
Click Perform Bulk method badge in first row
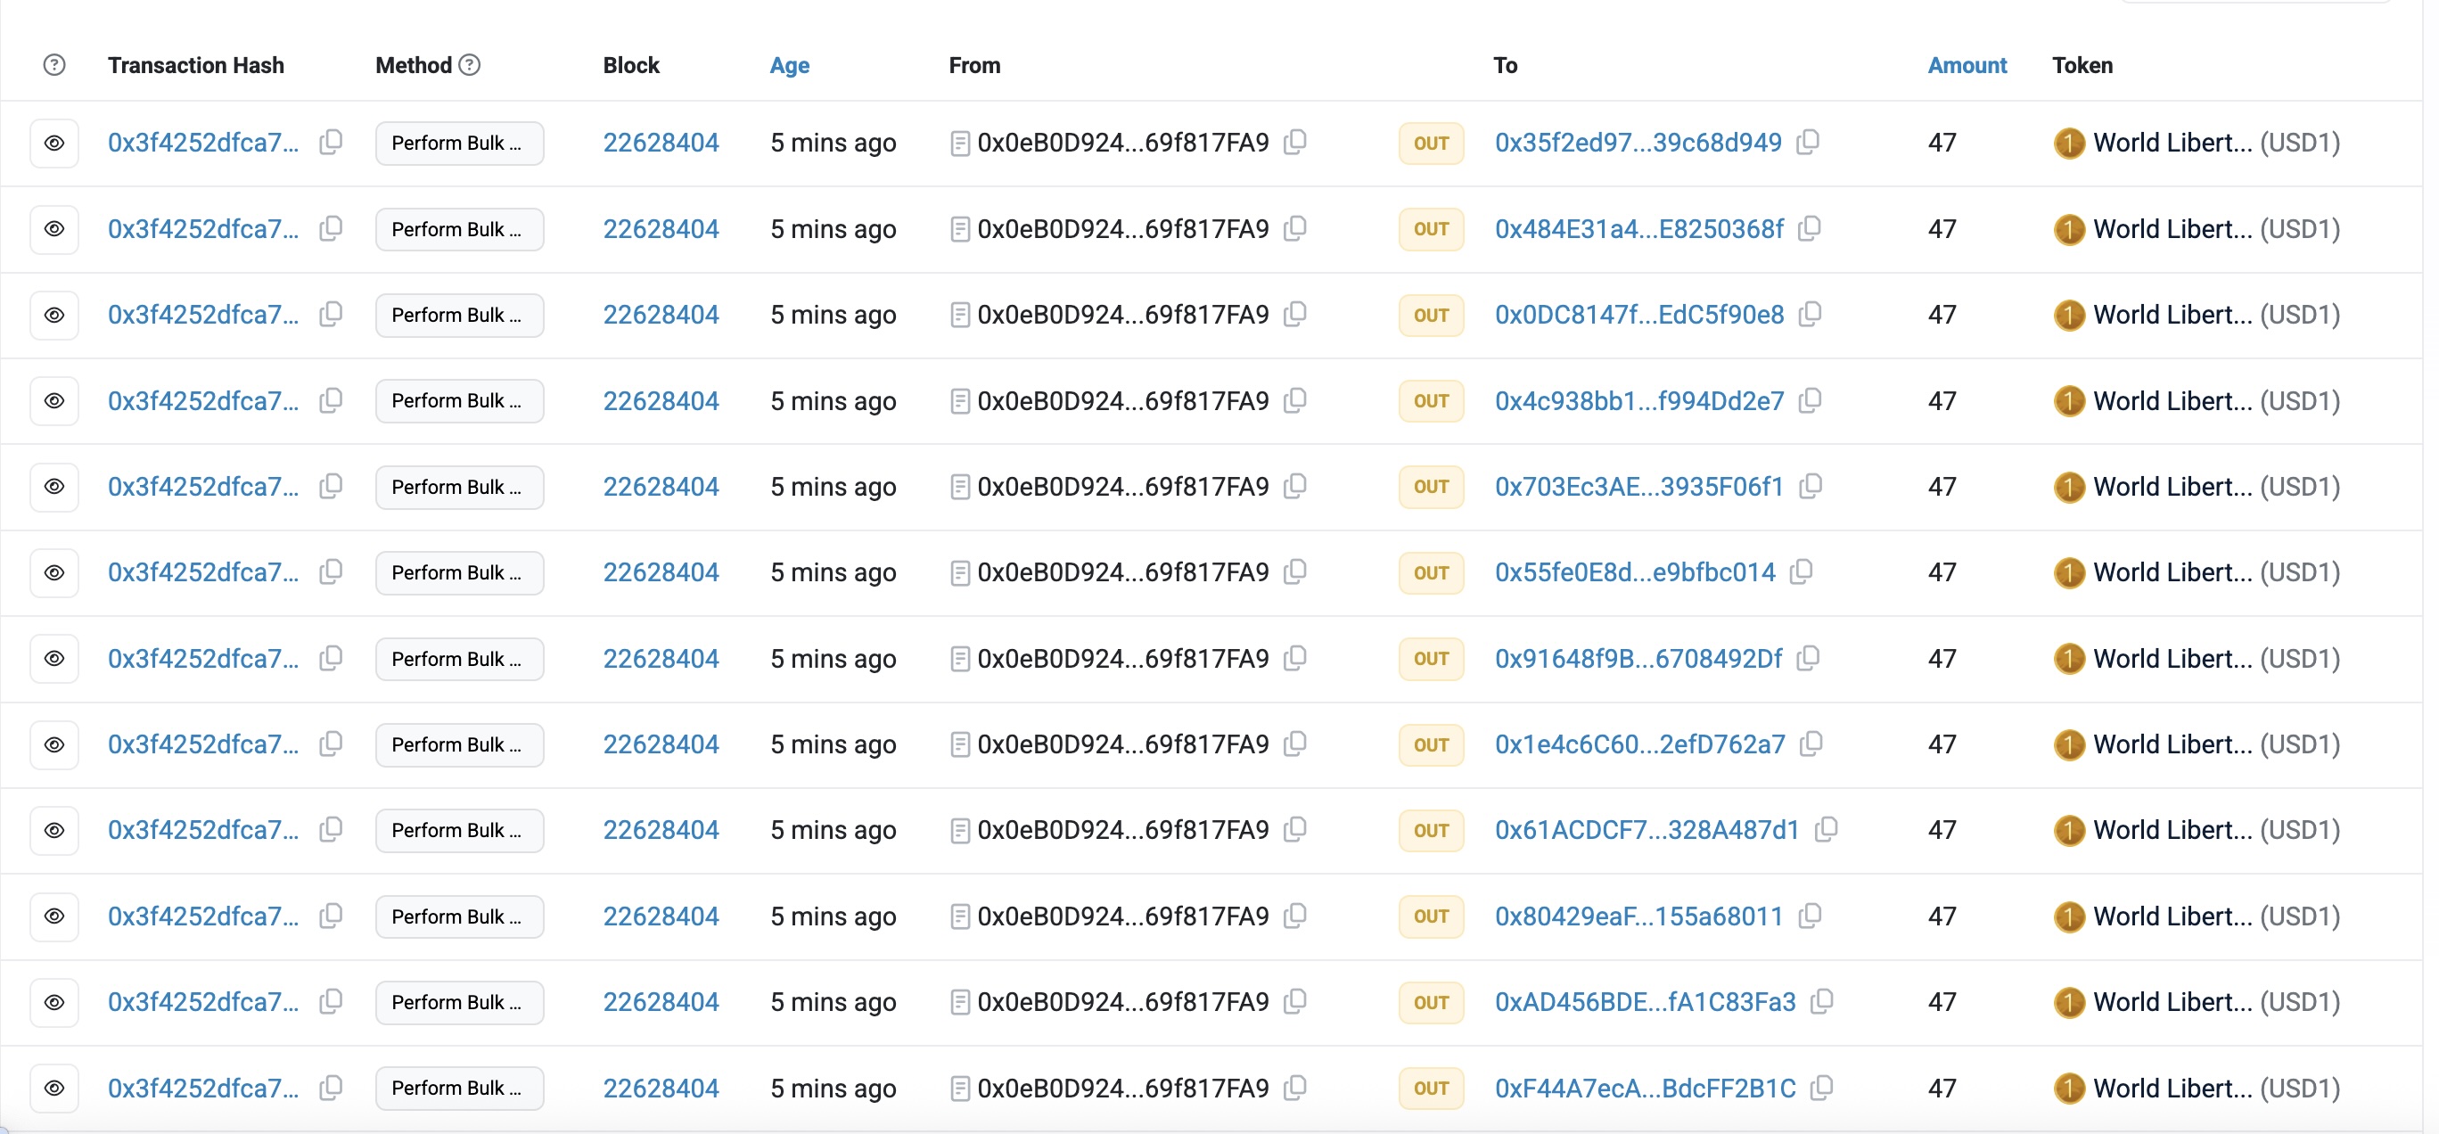(x=458, y=143)
